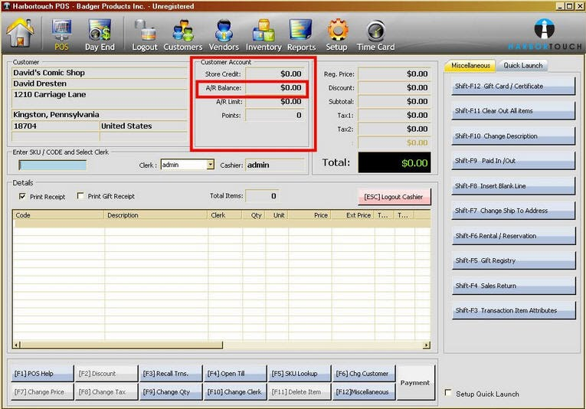
Task: Open the Time Card clock icon
Action: point(375,34)
